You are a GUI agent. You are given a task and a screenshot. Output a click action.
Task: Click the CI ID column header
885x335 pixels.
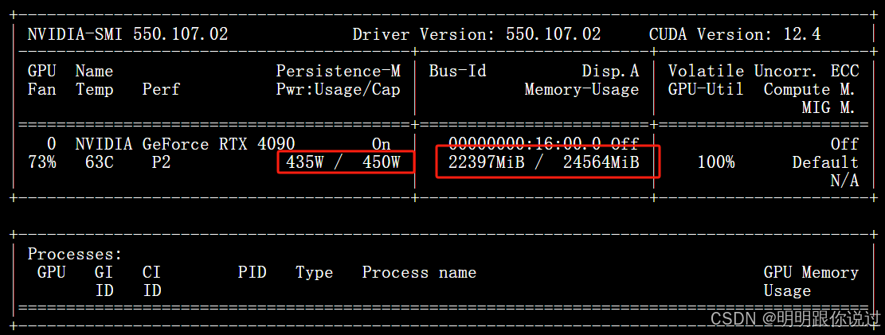point(151,282)
